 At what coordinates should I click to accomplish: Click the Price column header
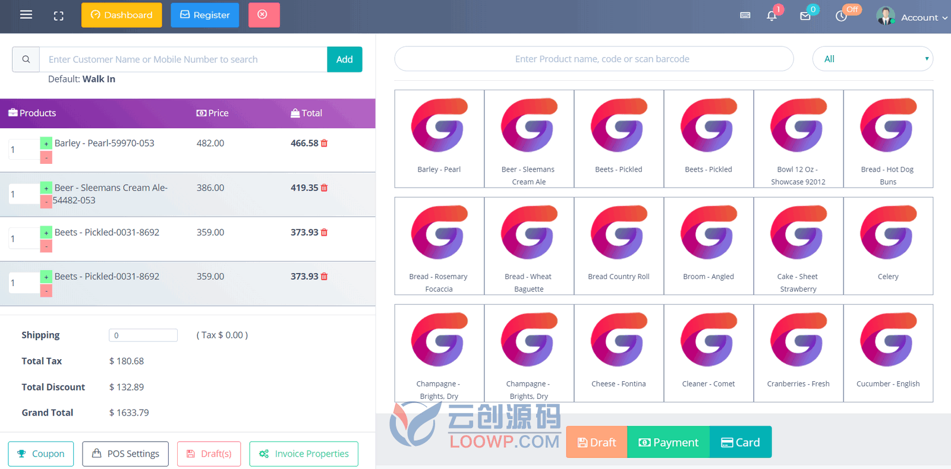[x=212, y=113]
